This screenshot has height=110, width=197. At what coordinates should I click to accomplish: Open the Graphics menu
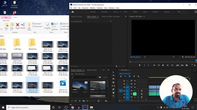coord(100,8)
